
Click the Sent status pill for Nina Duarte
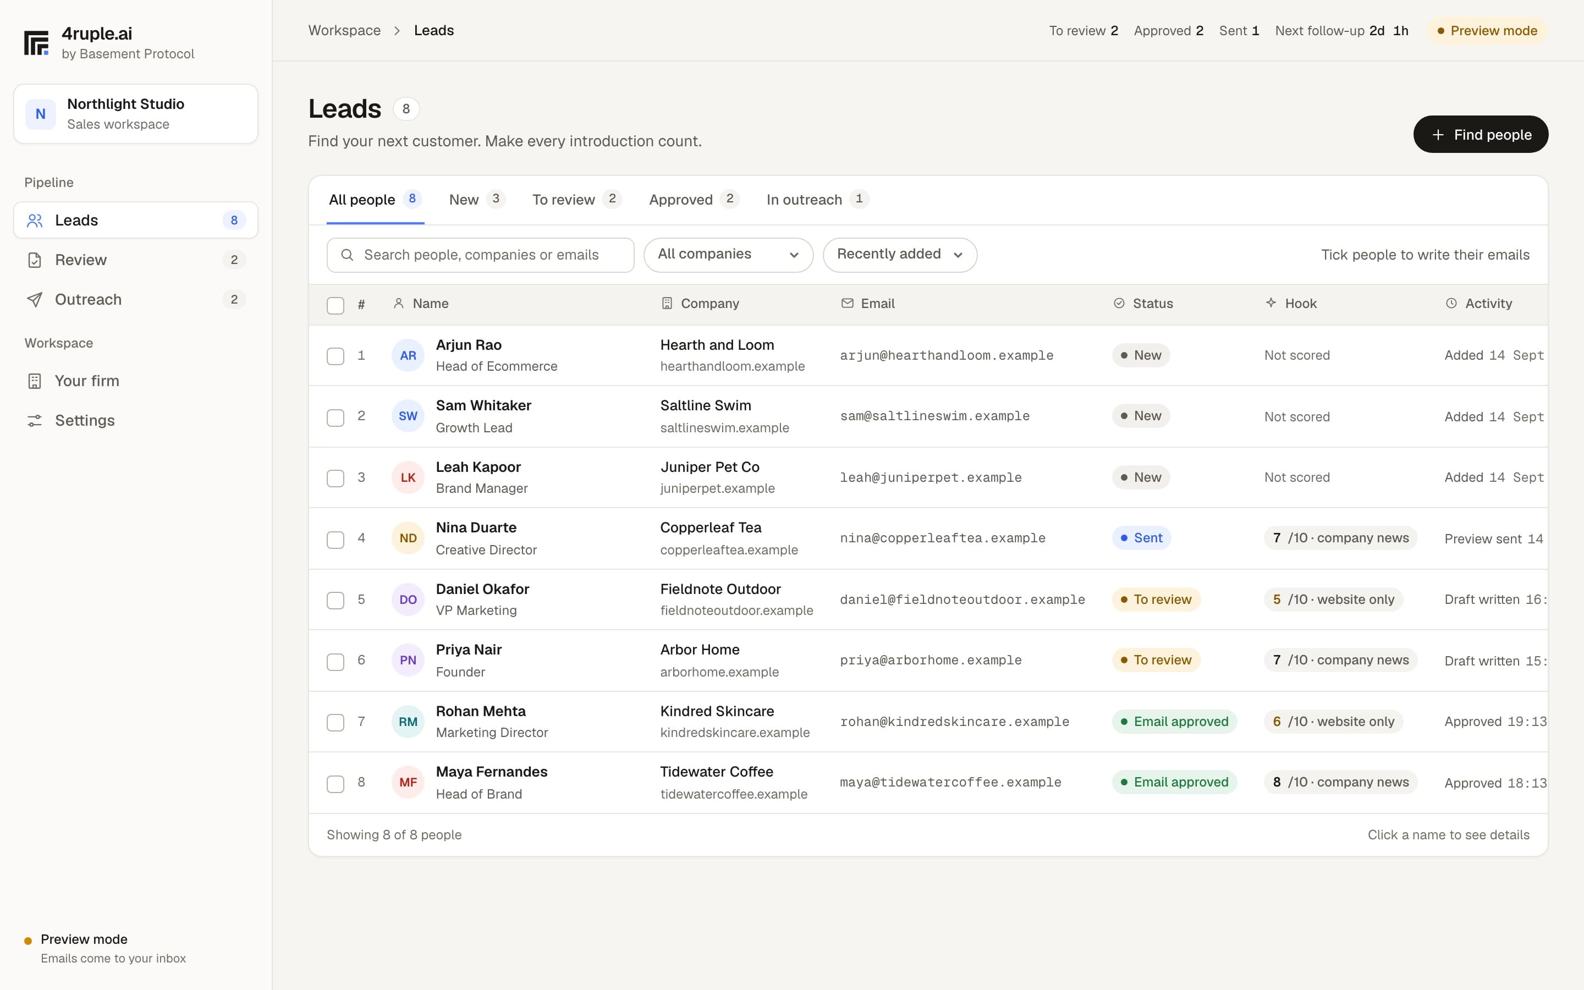click(1142, 538)
